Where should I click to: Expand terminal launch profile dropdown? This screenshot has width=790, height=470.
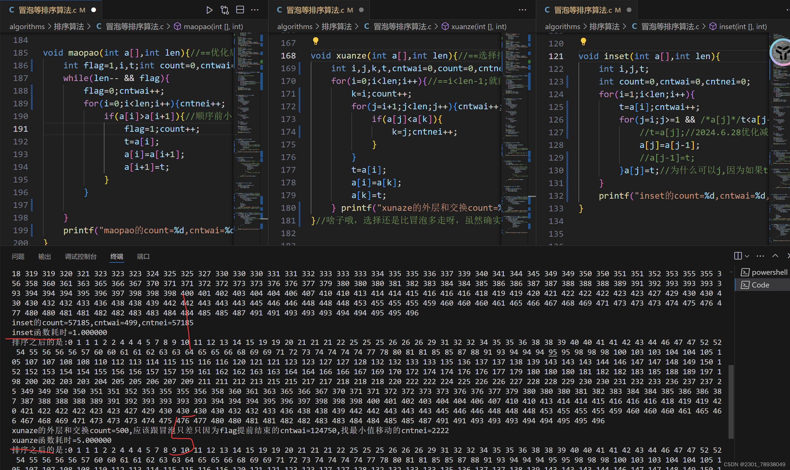pos(747,256)
